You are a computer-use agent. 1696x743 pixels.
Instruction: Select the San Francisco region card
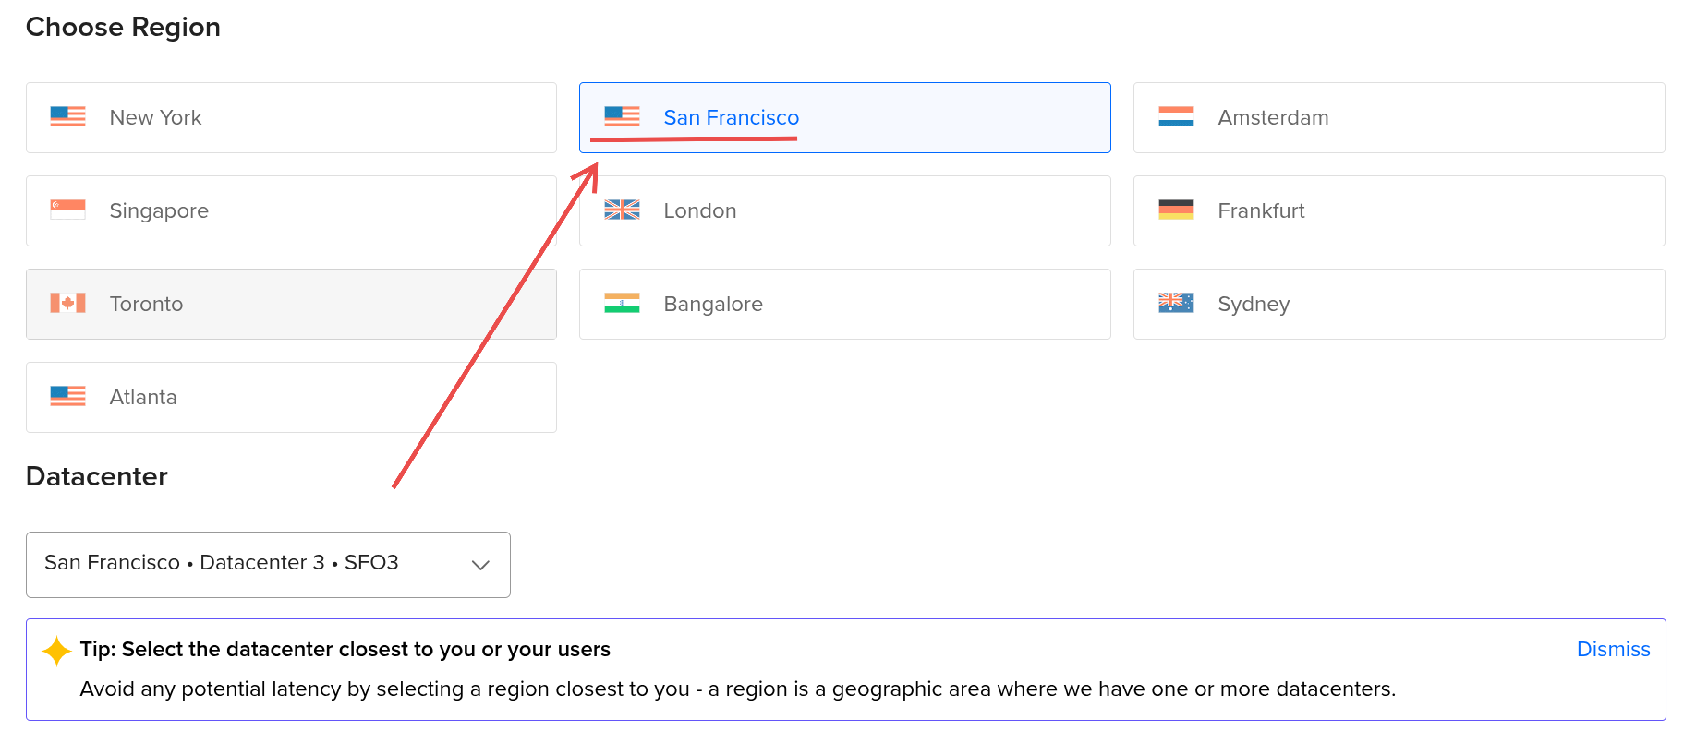coord(844,117)
